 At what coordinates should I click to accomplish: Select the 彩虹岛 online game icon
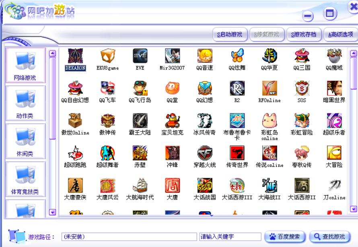(270, 121)
